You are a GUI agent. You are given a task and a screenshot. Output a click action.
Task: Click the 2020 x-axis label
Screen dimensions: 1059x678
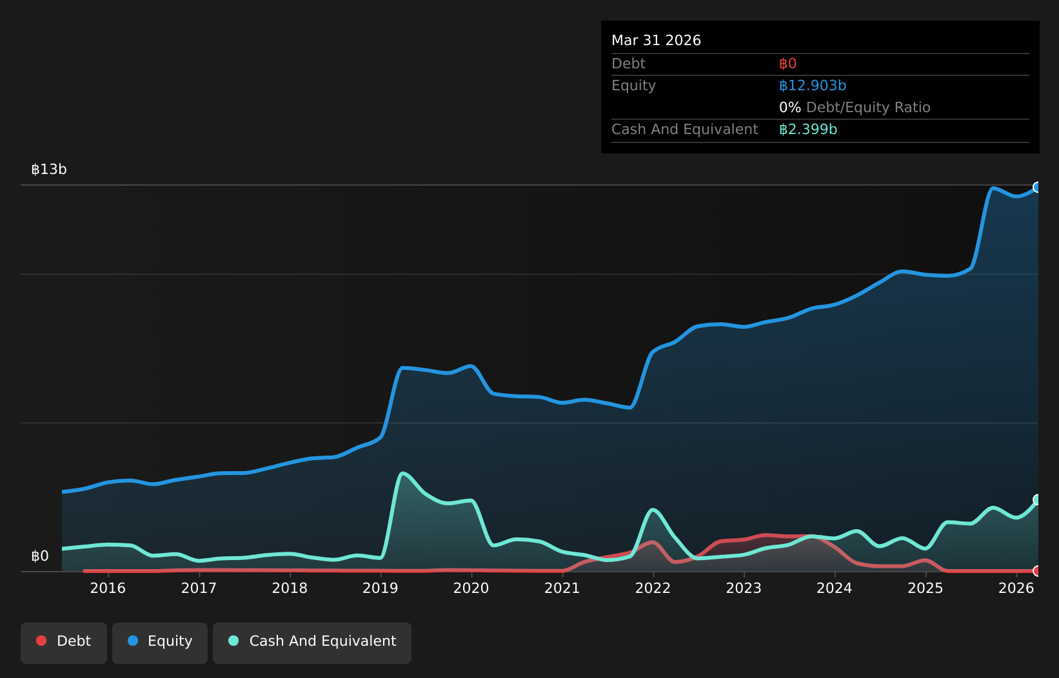471,588
